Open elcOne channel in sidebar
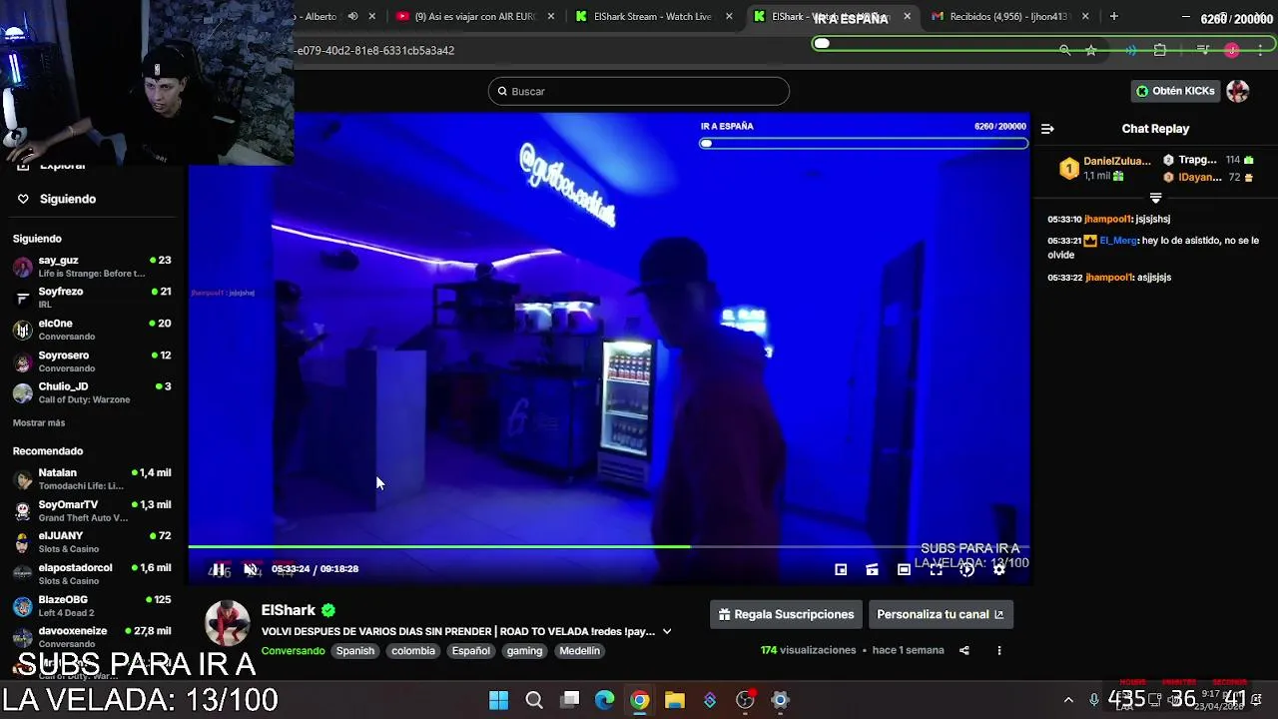The height and width of the screenshot is (719, 1278). [92, 330]
